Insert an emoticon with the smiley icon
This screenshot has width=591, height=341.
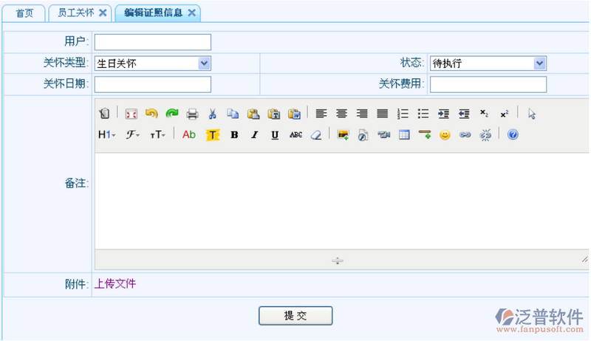click(445, 135)
